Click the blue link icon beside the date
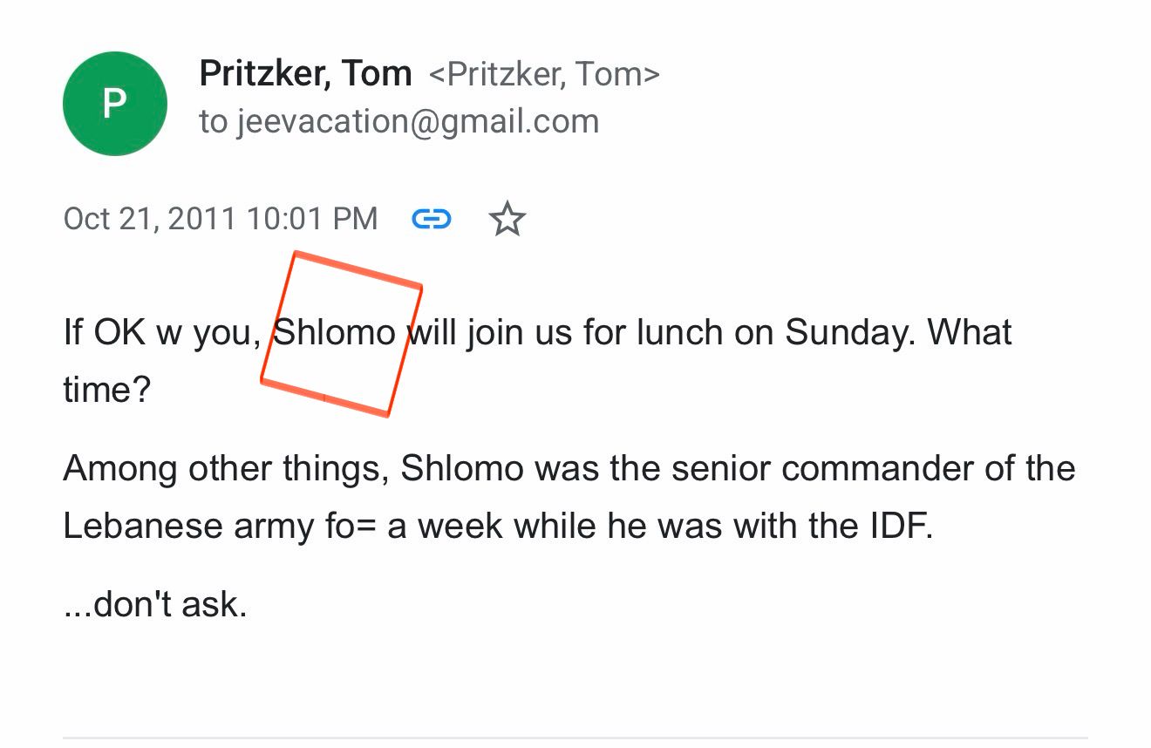The height and width of the screenshot is (748, 1151). tap(432, 219)
